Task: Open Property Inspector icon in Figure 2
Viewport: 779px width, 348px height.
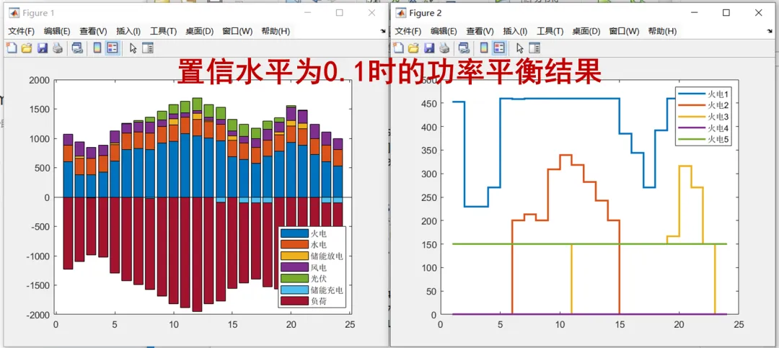Action: (534, 48)
